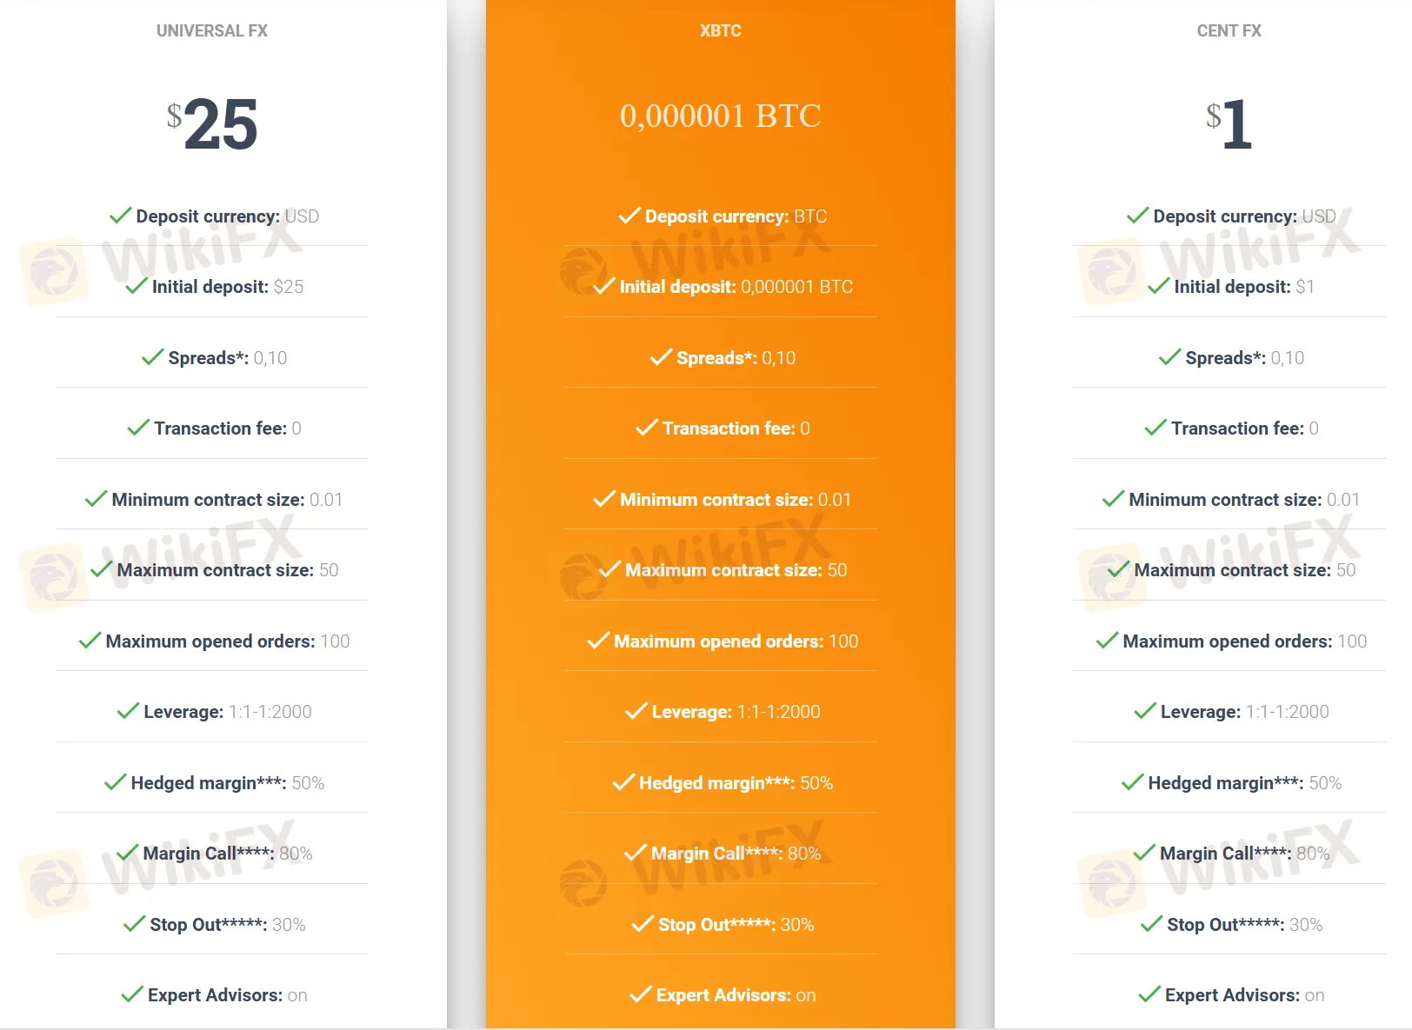Image resolution: width=1412 pixels, height=1030 pixels.
Task: Click Cent FX Maximum opened orders checkmark
Action: (1108, 641)
